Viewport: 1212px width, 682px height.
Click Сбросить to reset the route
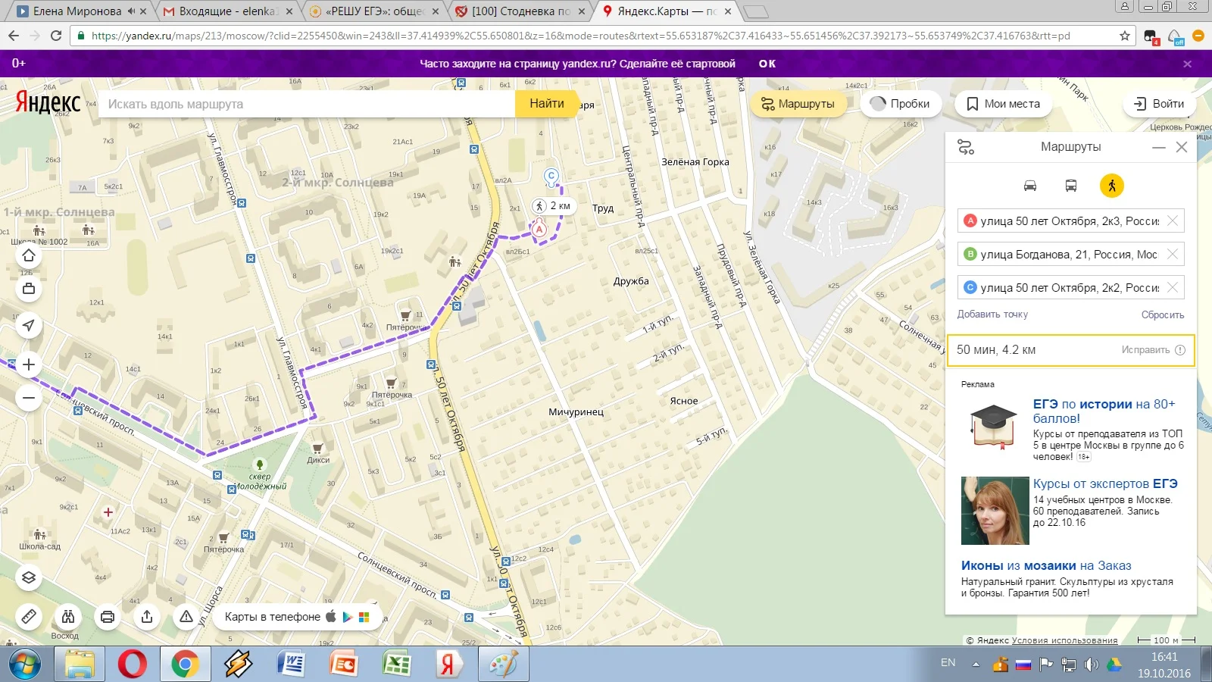point(1163,314)
